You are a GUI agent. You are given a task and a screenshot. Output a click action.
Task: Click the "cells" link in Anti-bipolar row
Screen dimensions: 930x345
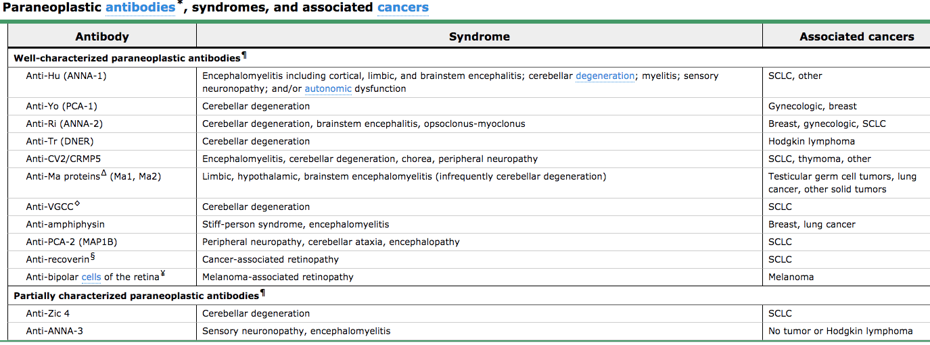(91, 277)
